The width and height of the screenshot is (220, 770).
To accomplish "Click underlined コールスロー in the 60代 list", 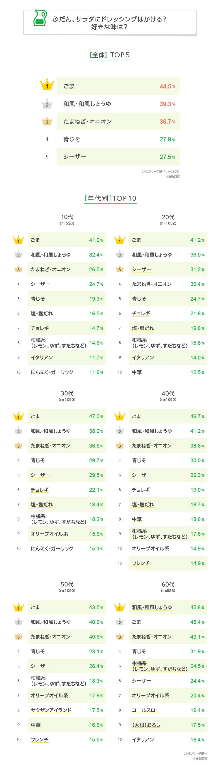I will 146,710.
